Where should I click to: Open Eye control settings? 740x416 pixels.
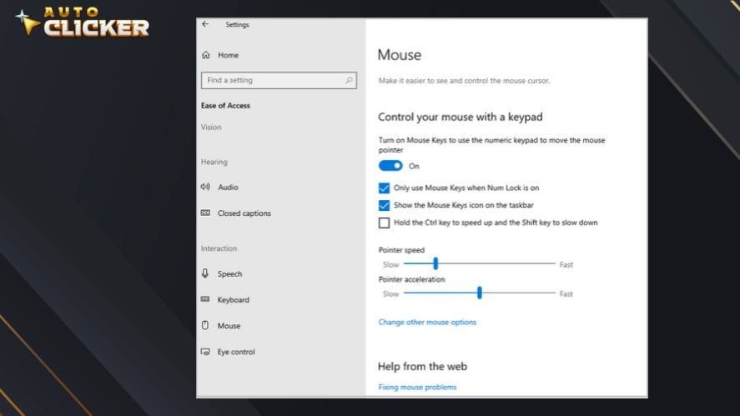(x=236, y=352)
